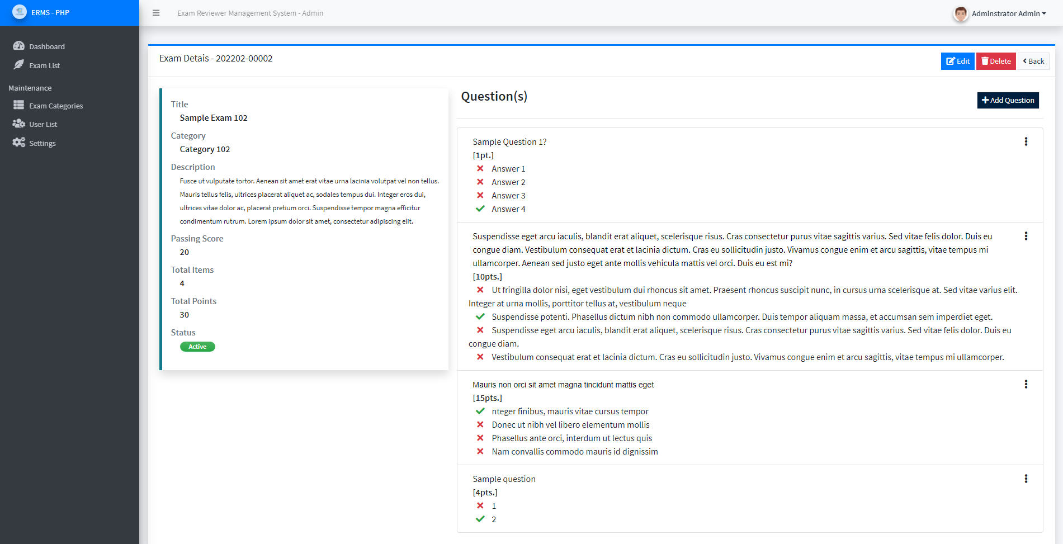Click the Dashboard gauge icon
The height and width of the screenshot is (544, 1063).
coord(19,46)
